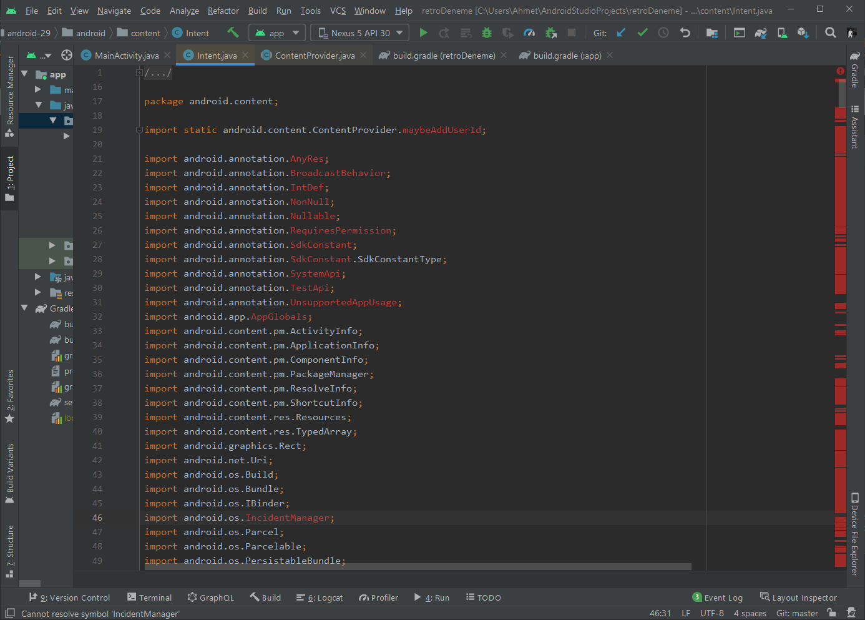
Task: Expand the folded comment block at line 1
Action: coord(139,73)
